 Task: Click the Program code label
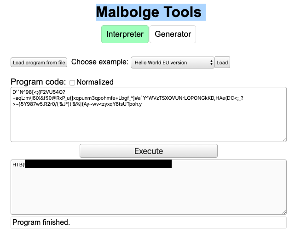(38, 82)
